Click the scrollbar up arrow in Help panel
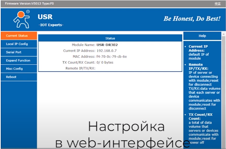Image resolution: width=226 pixels, height=149 pixels. (x=223, y=34)
